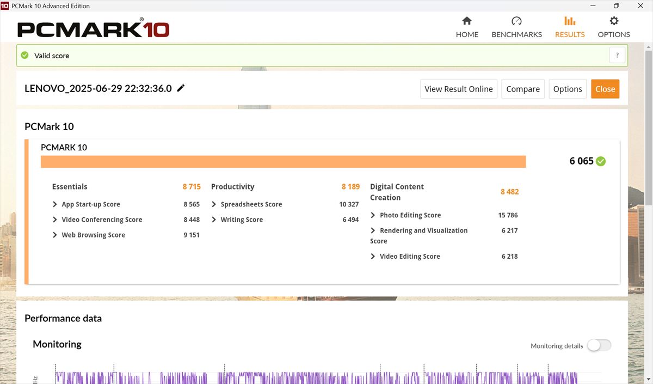Screen dimensions: 653x384
Task: Click the Spreadsheets value 10 327
Action: pyautogui.click(x=349, y=204)
